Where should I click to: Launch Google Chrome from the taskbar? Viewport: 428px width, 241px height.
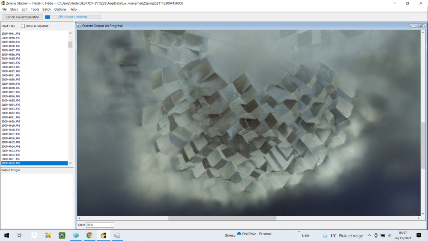[89, 235]
